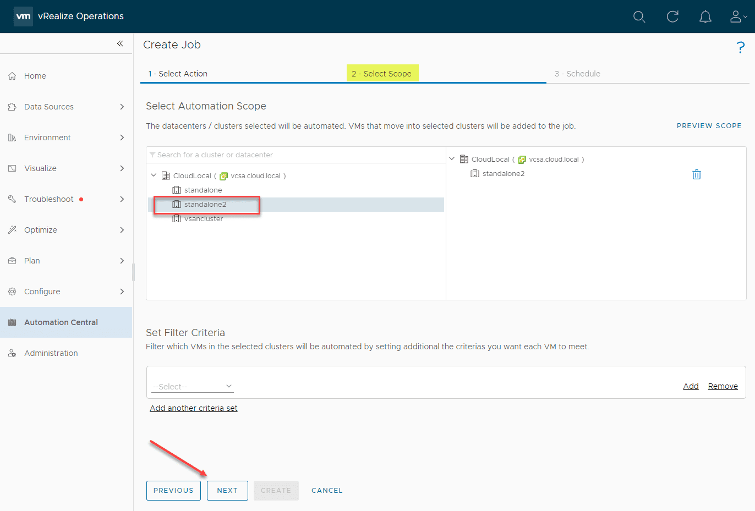This screenshot has width=755, height=511.
Task: Open the help question mark icon
Action: (741, 47)
